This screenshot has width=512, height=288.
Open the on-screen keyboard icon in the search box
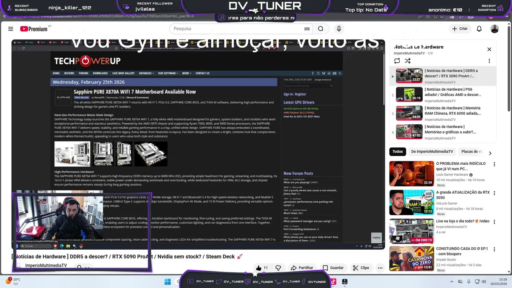[307, 29]
